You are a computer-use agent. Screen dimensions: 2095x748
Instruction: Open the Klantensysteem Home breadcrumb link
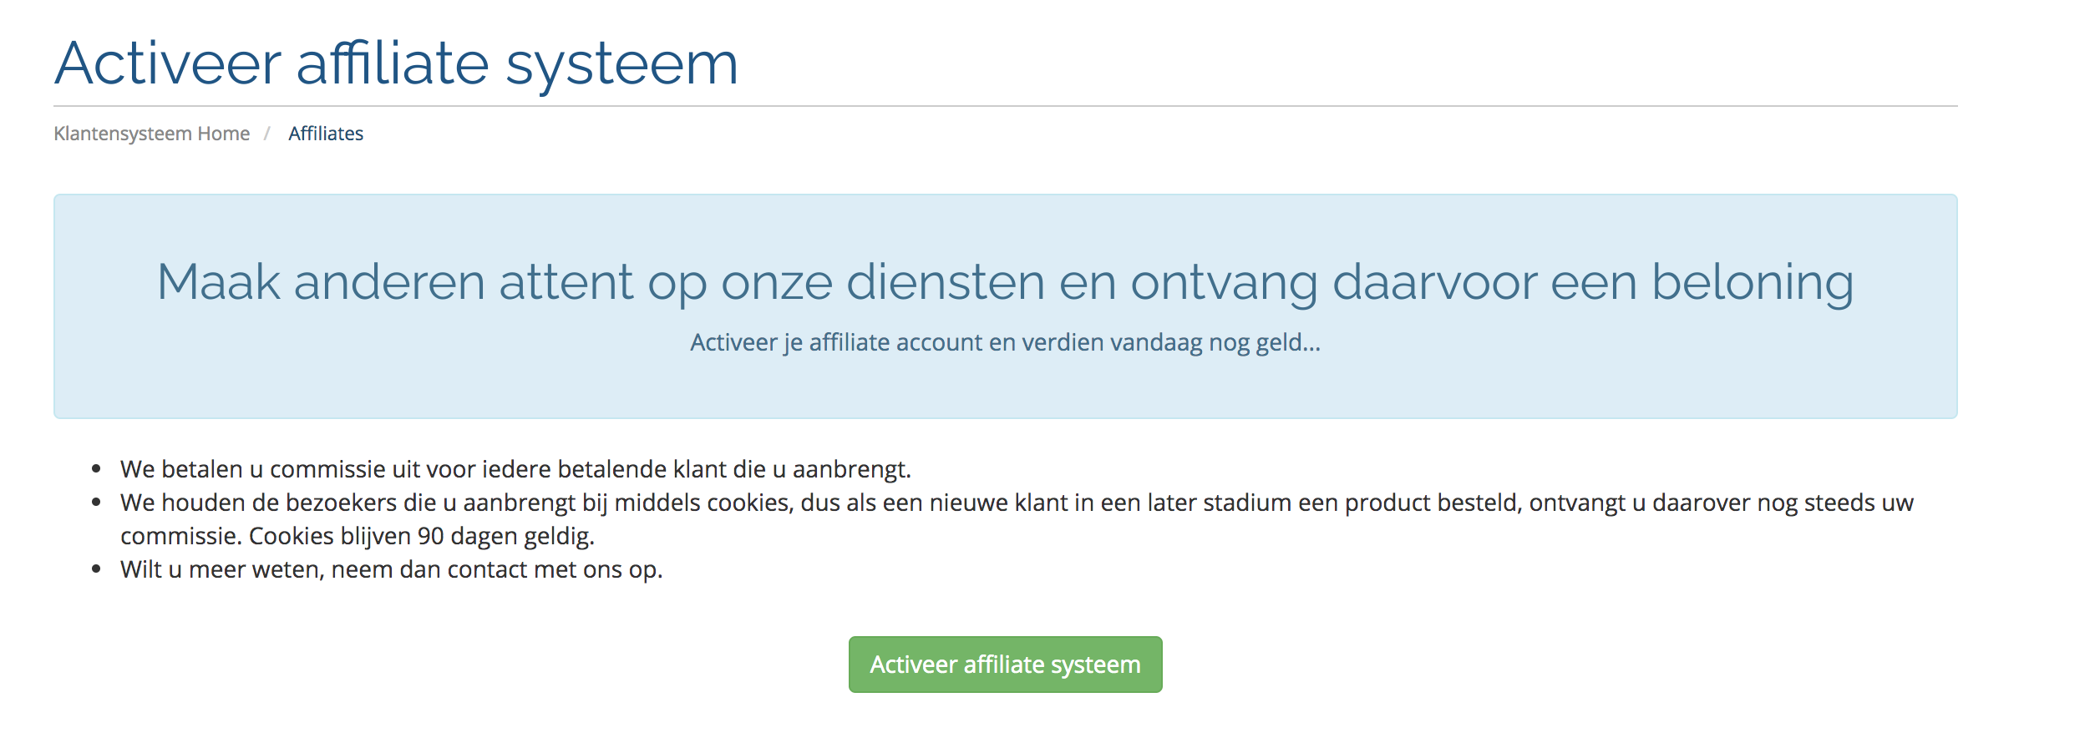tap(151, 134)
